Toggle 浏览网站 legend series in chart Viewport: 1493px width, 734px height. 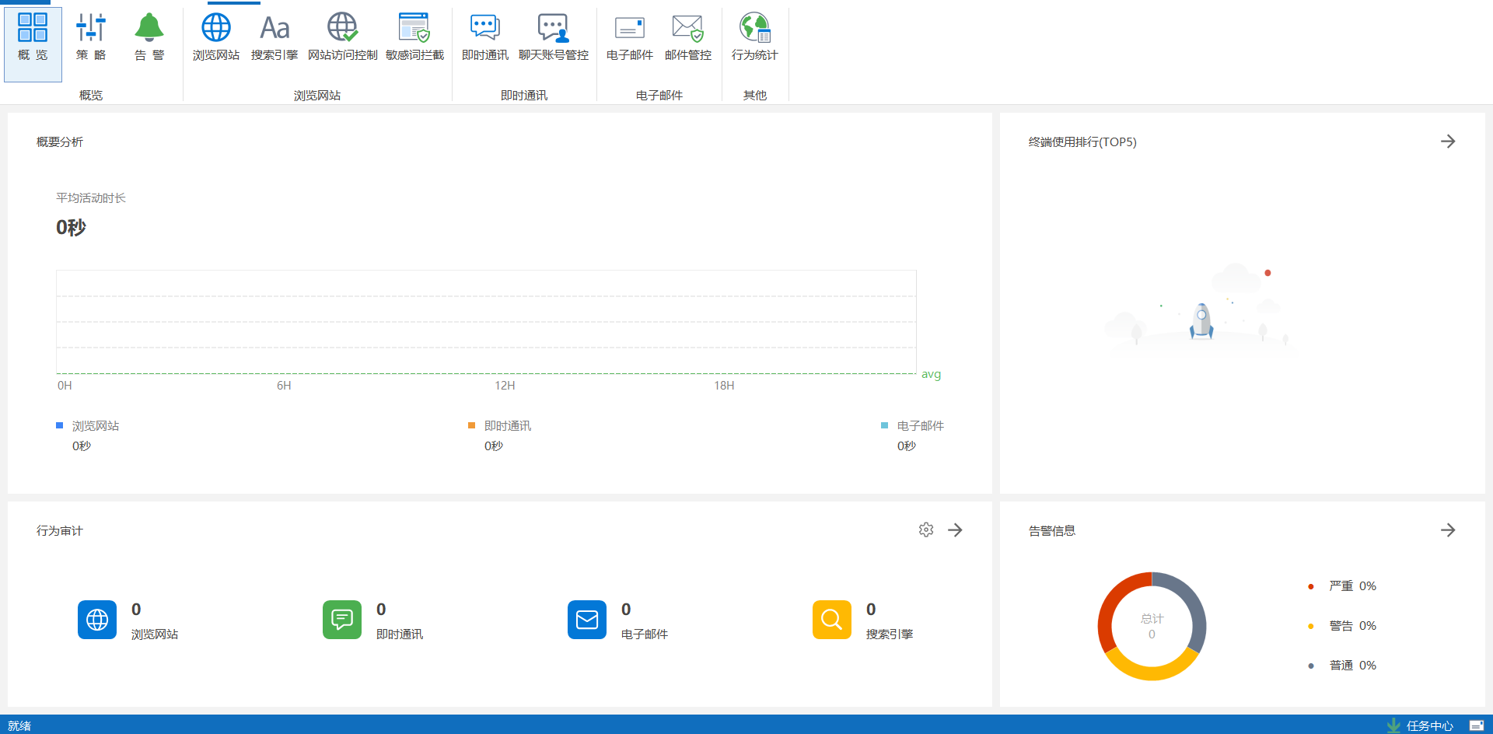click(95, 426)
